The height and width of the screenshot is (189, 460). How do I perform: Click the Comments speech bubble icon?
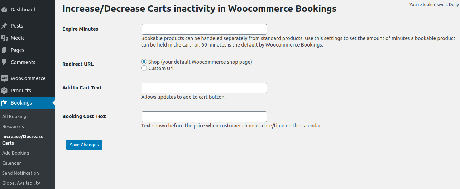coord(4,62)
